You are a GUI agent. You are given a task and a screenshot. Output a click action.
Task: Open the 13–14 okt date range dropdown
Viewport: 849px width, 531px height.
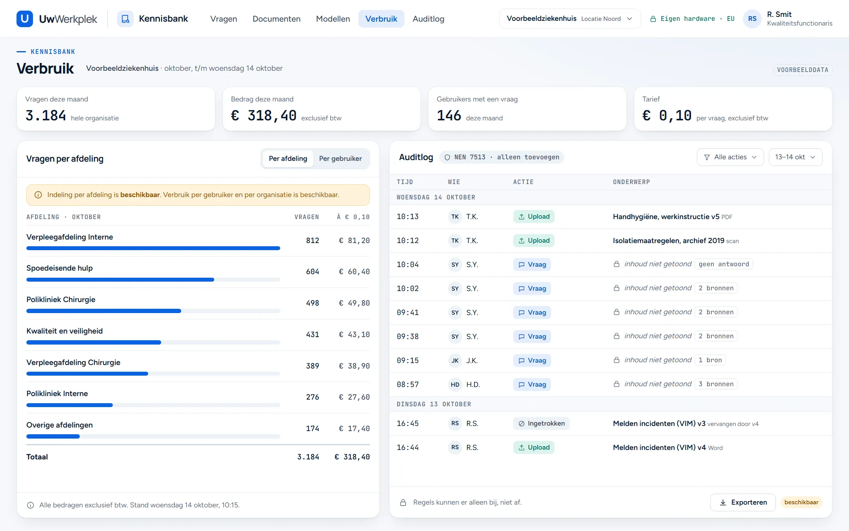tap(796, 157)
